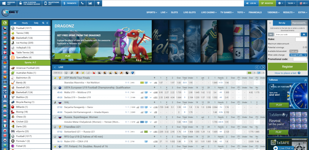Filter live events by basketball icon
The image size is (309, 150).
coord(77,73)
